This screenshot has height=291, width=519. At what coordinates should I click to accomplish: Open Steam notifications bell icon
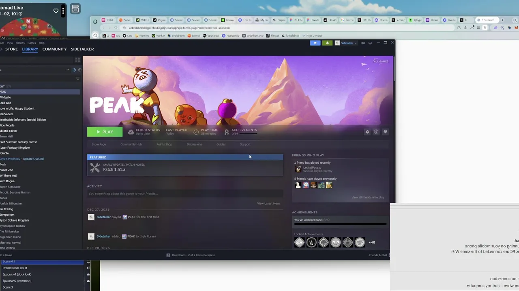coord(327,43)
